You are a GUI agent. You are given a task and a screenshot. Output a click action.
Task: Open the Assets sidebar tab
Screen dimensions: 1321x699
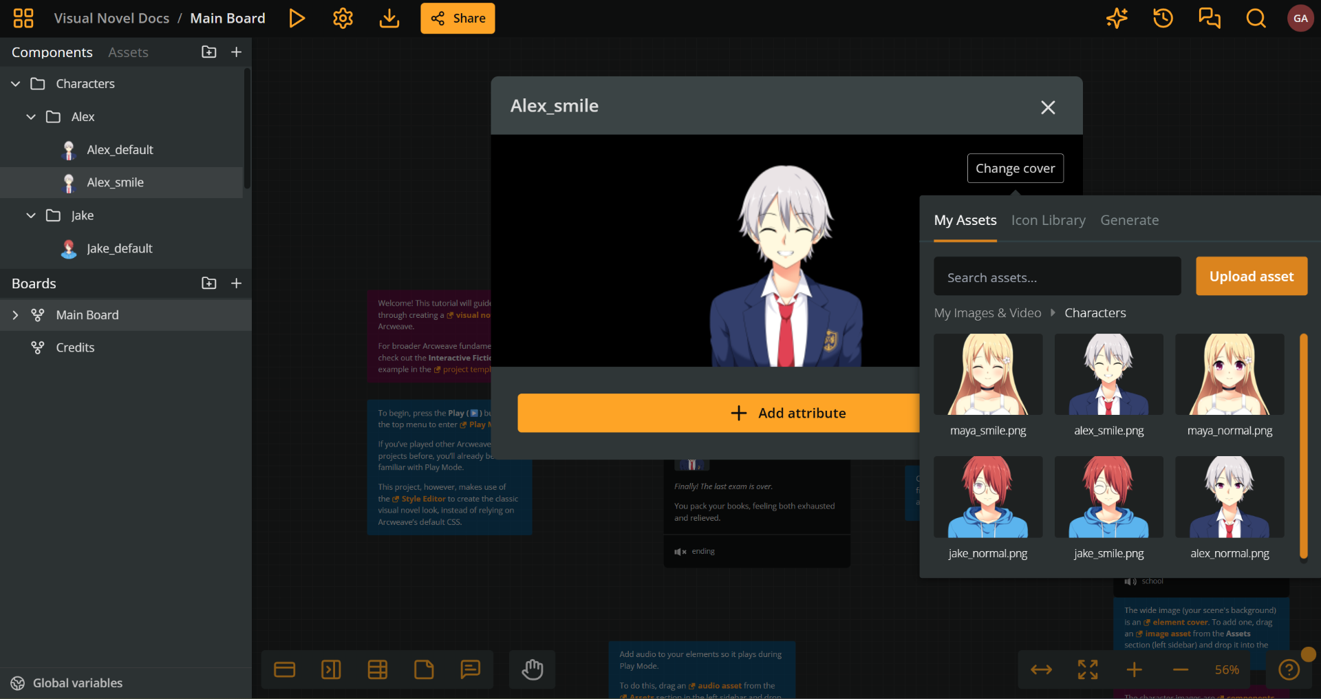[x=128, y=52]
